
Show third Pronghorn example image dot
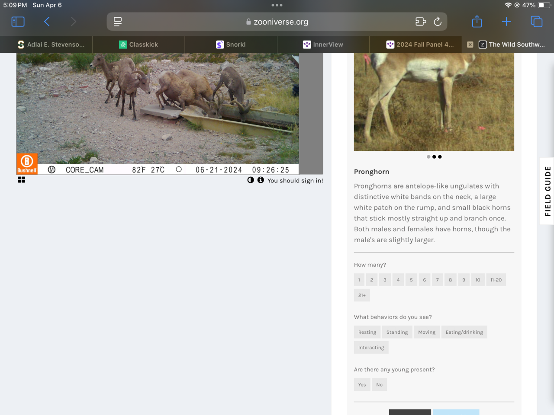point(440,157)
